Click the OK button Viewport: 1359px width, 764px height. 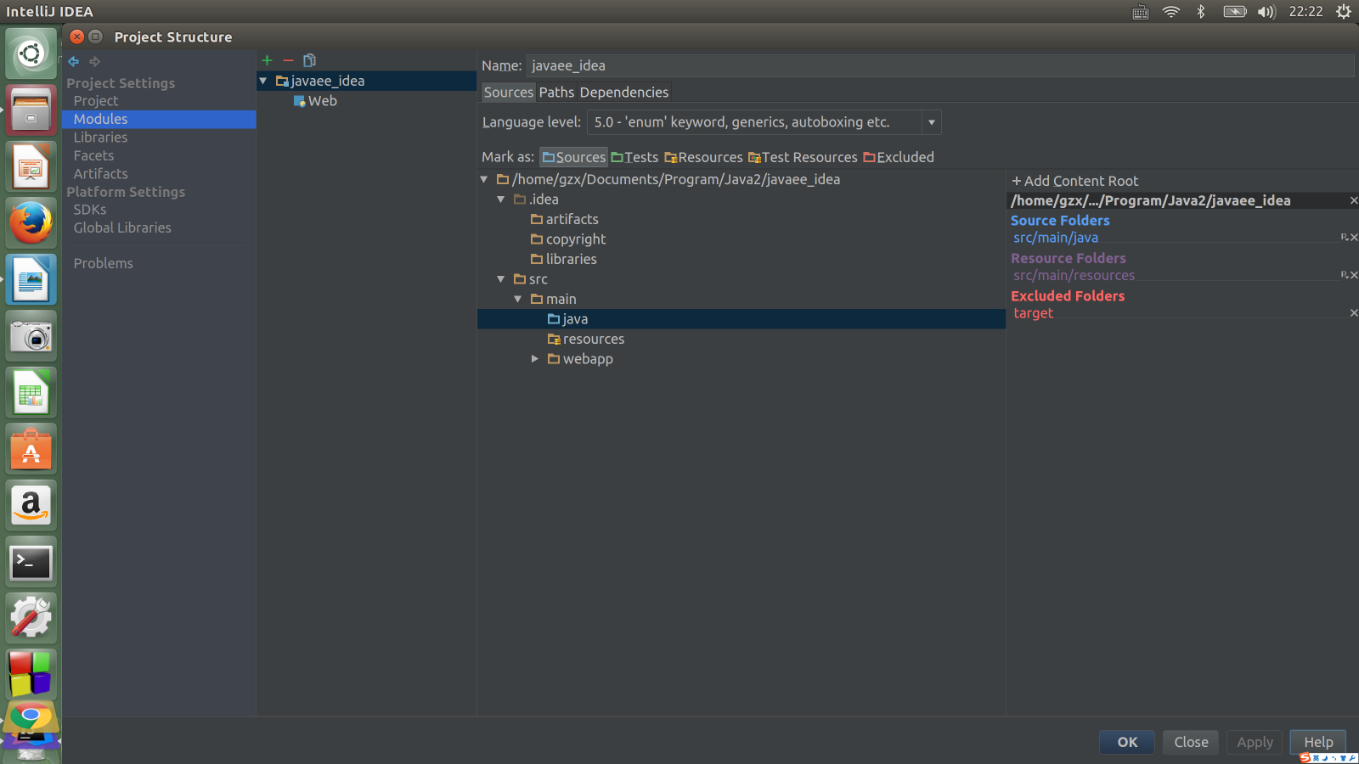[x=1127, y=742]
